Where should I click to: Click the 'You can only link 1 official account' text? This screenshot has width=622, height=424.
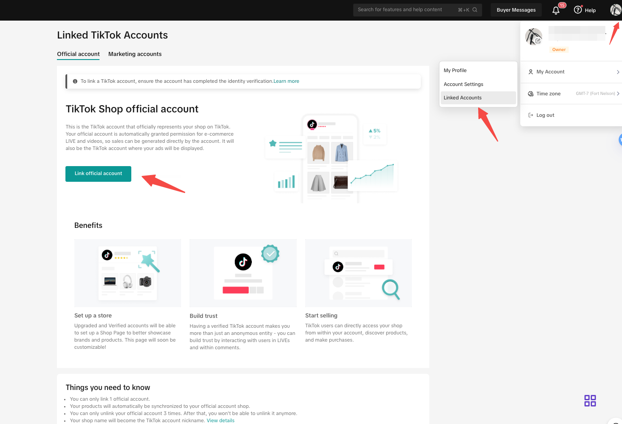110,399
